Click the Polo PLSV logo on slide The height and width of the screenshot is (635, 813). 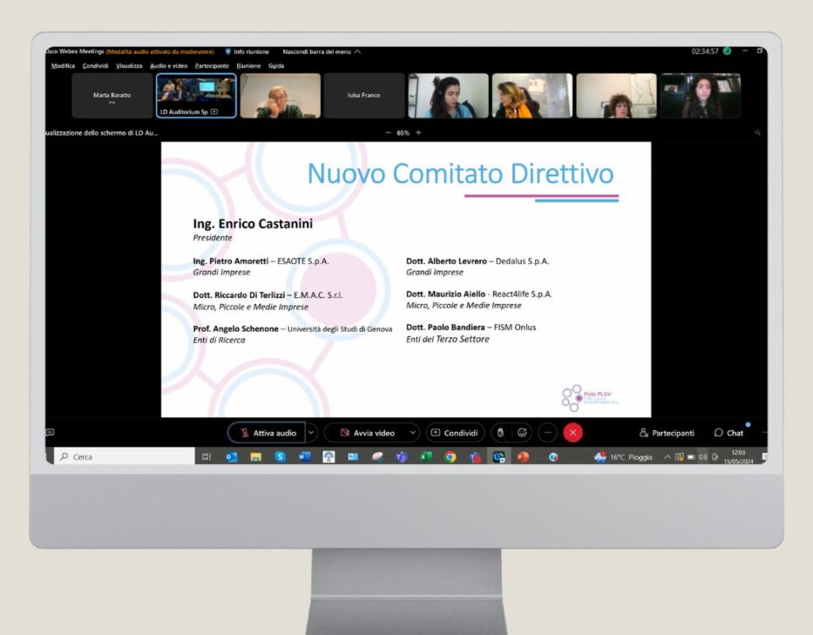[590, 398]
